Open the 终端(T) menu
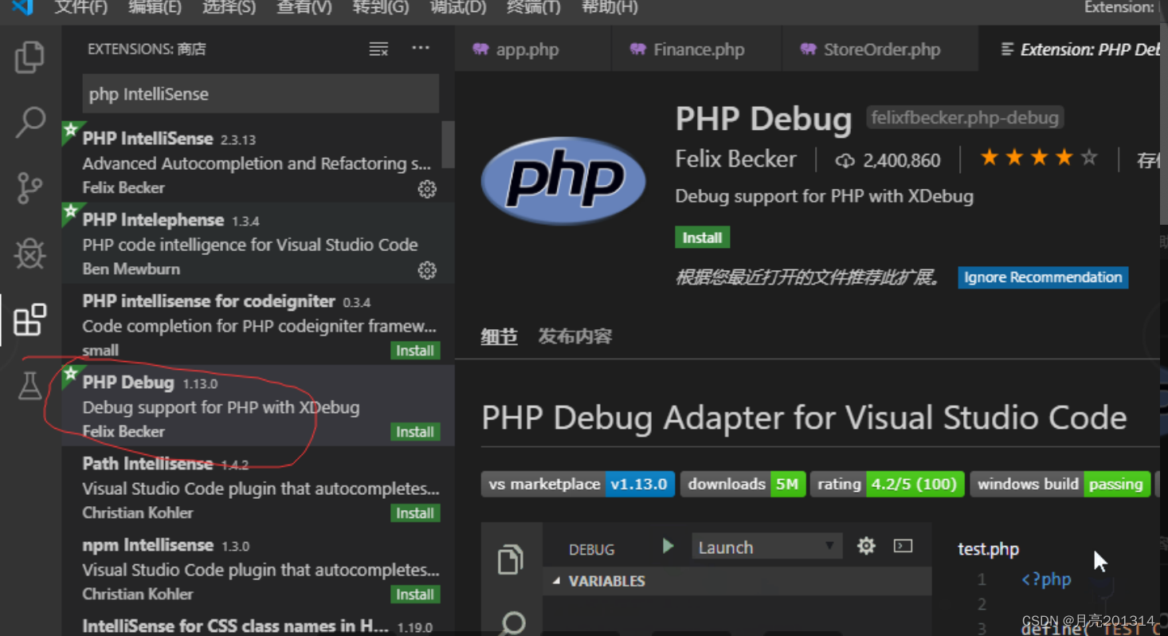 [x=533, y=8]
